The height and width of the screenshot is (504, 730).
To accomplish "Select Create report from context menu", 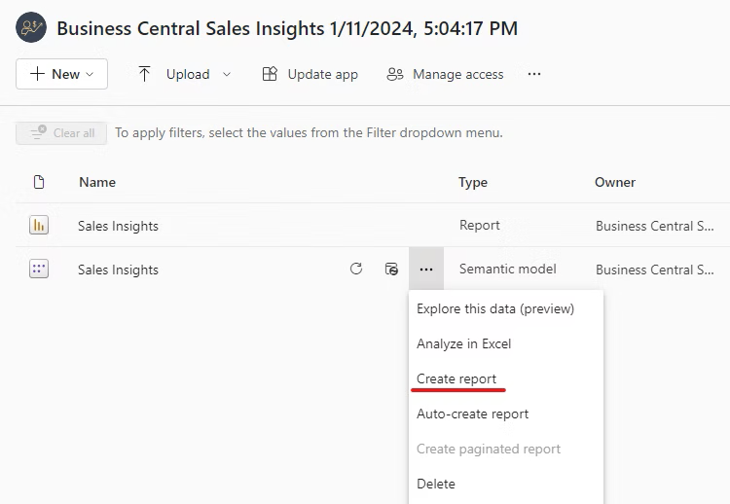I will 456,378.
